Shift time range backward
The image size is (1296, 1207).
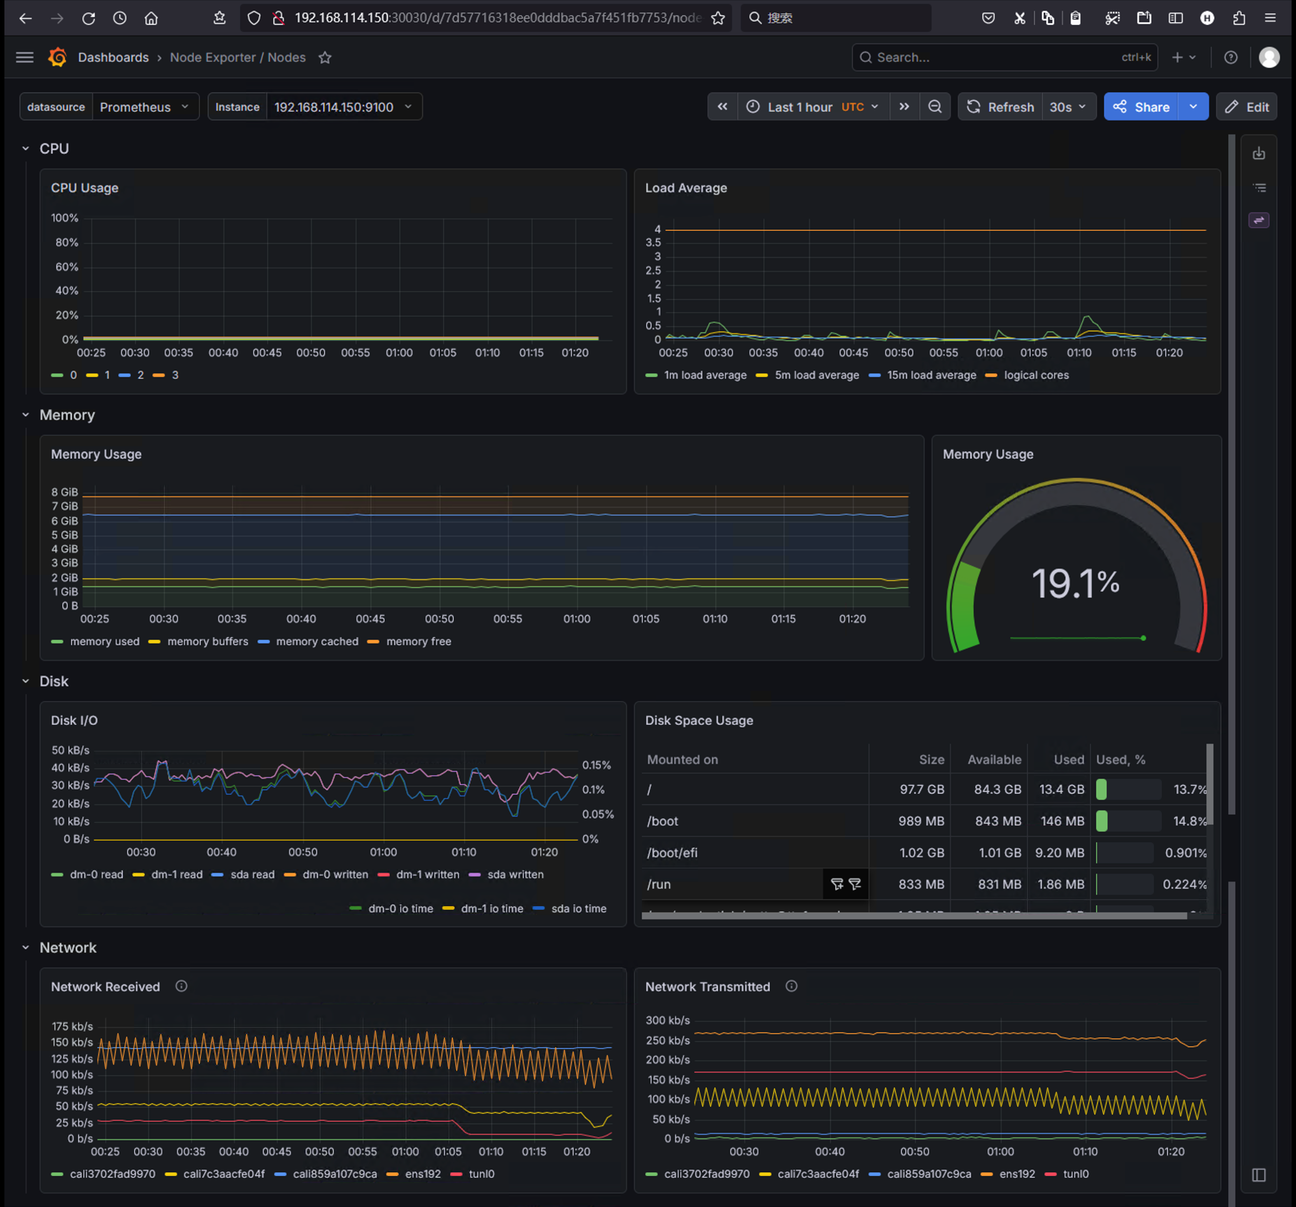click(722, 107)
